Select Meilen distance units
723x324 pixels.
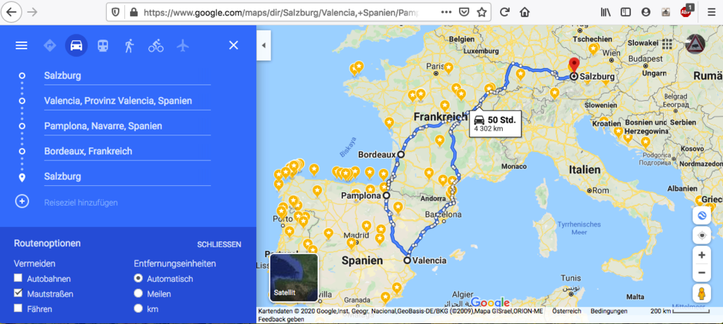pos(138,293)
